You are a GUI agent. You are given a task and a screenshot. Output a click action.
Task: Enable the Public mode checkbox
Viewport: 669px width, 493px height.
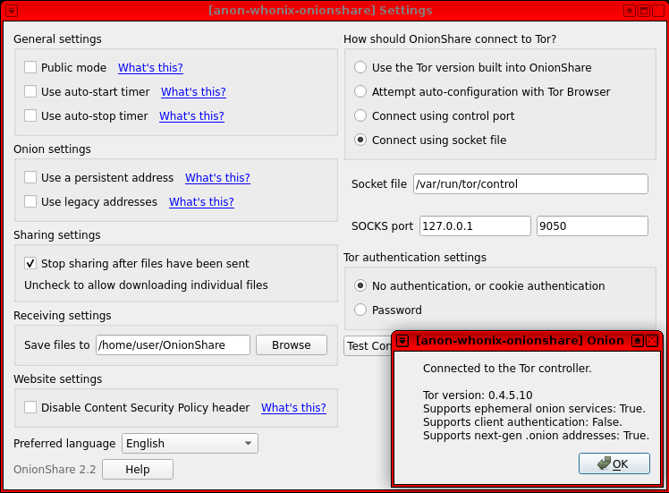pyautogui.click(x=30, y=68)
